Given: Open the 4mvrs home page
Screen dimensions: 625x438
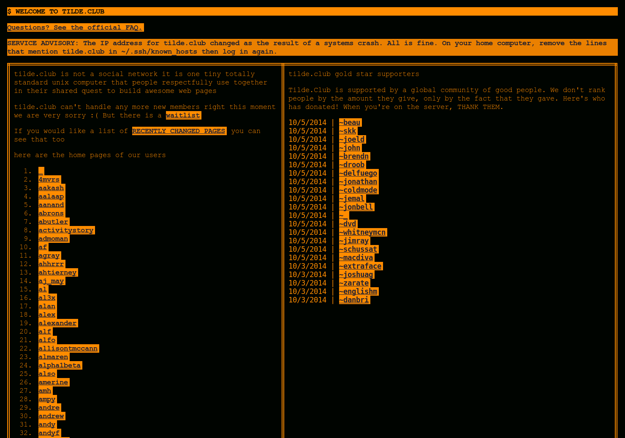Looking at the screenshot, I should click(49, 180).
